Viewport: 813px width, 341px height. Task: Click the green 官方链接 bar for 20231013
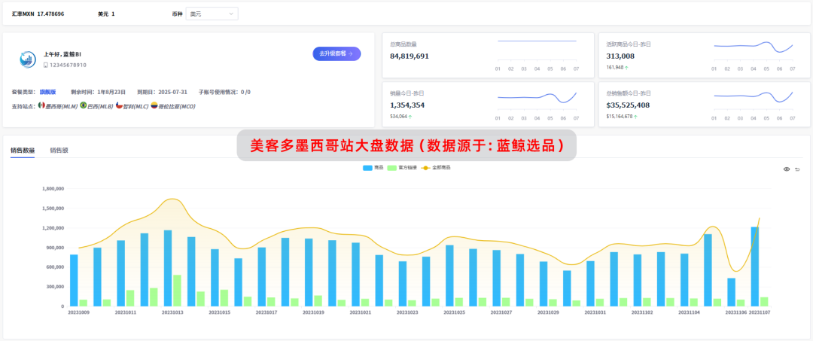pyautogui.click(x=177, y=291)
